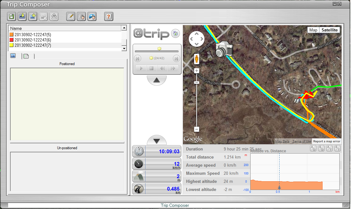Click the round photo viewer icon beside @trip logo
The width and height of the screenshot is (359, 209).
click(x=176, y=34)
